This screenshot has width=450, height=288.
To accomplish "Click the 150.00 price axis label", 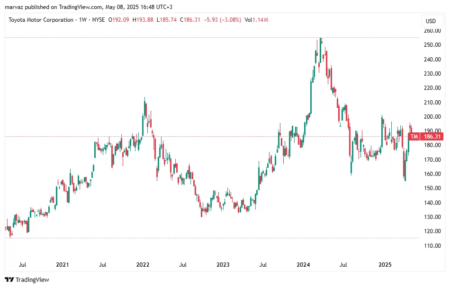I will [x=432, y=188].
